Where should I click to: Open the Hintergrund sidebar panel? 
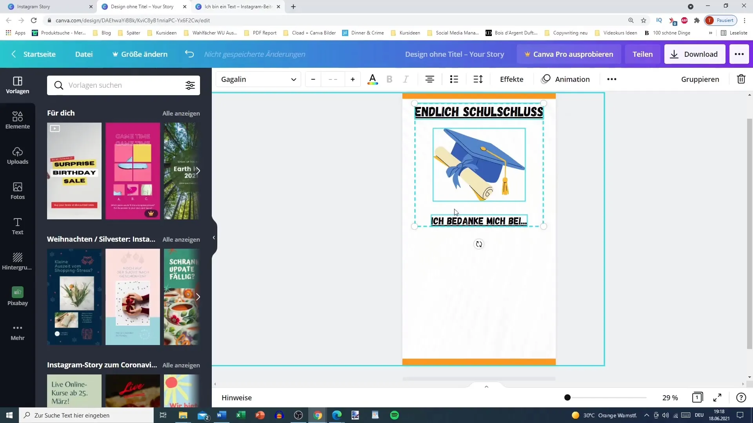click(x=18, y=261)
